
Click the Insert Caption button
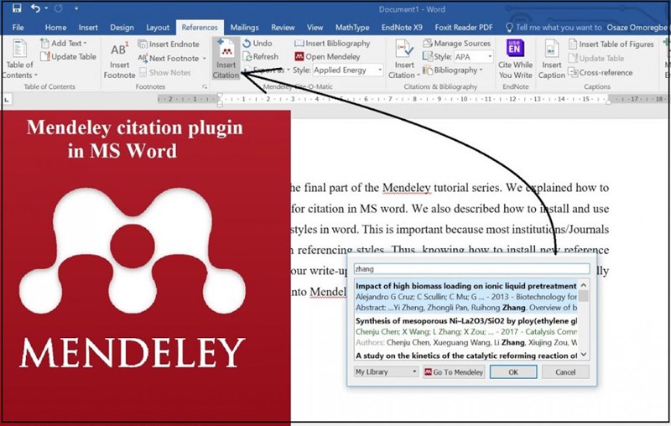coord(551,60)
